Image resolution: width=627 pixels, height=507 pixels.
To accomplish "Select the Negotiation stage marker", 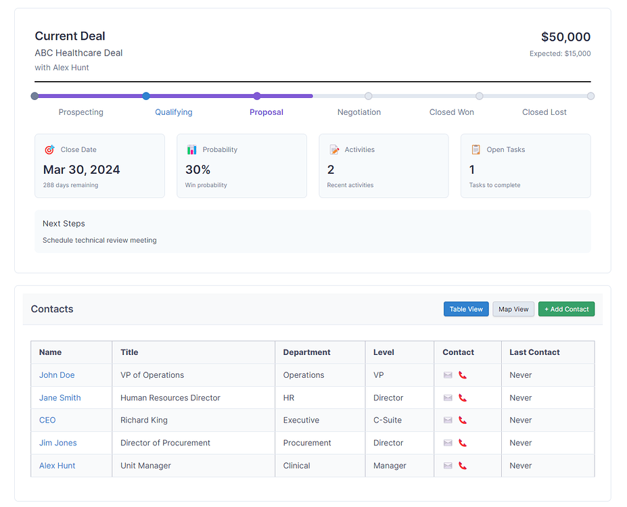I will [368, 96].
